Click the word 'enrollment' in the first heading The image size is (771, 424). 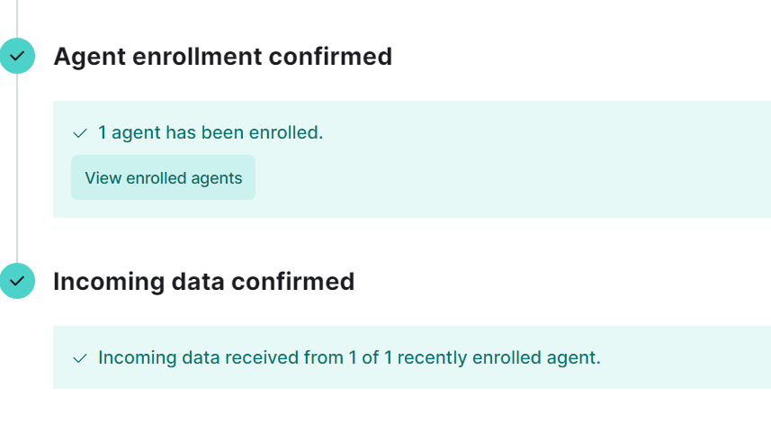(197, 56)
